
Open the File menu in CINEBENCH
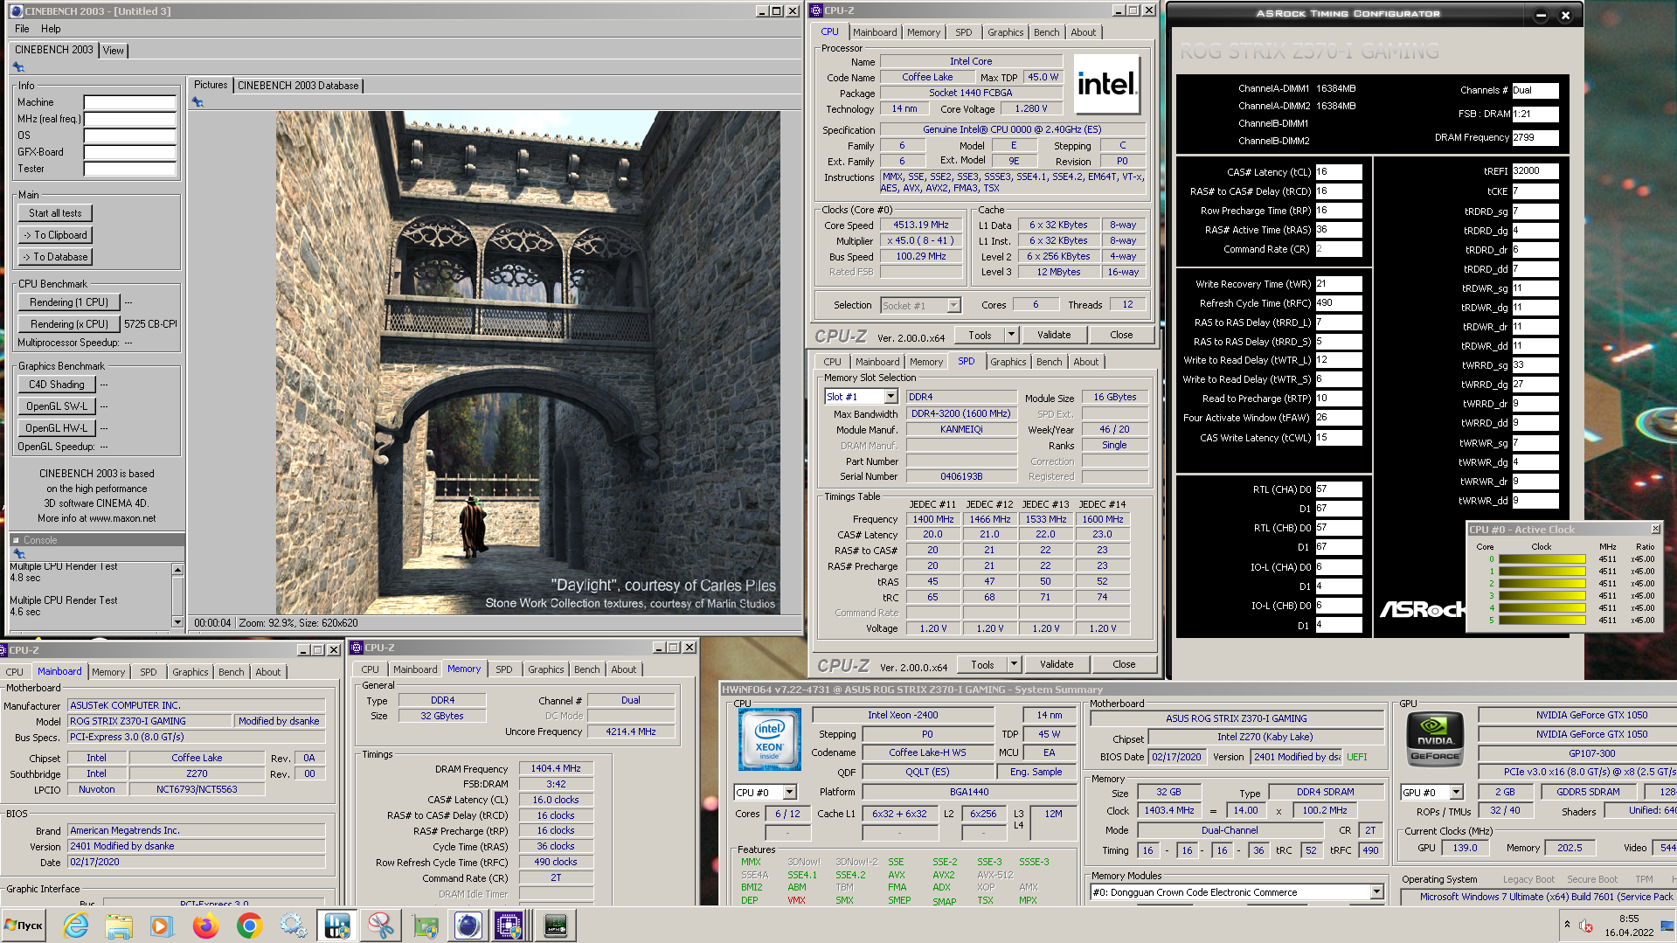(x=22, y=29)
